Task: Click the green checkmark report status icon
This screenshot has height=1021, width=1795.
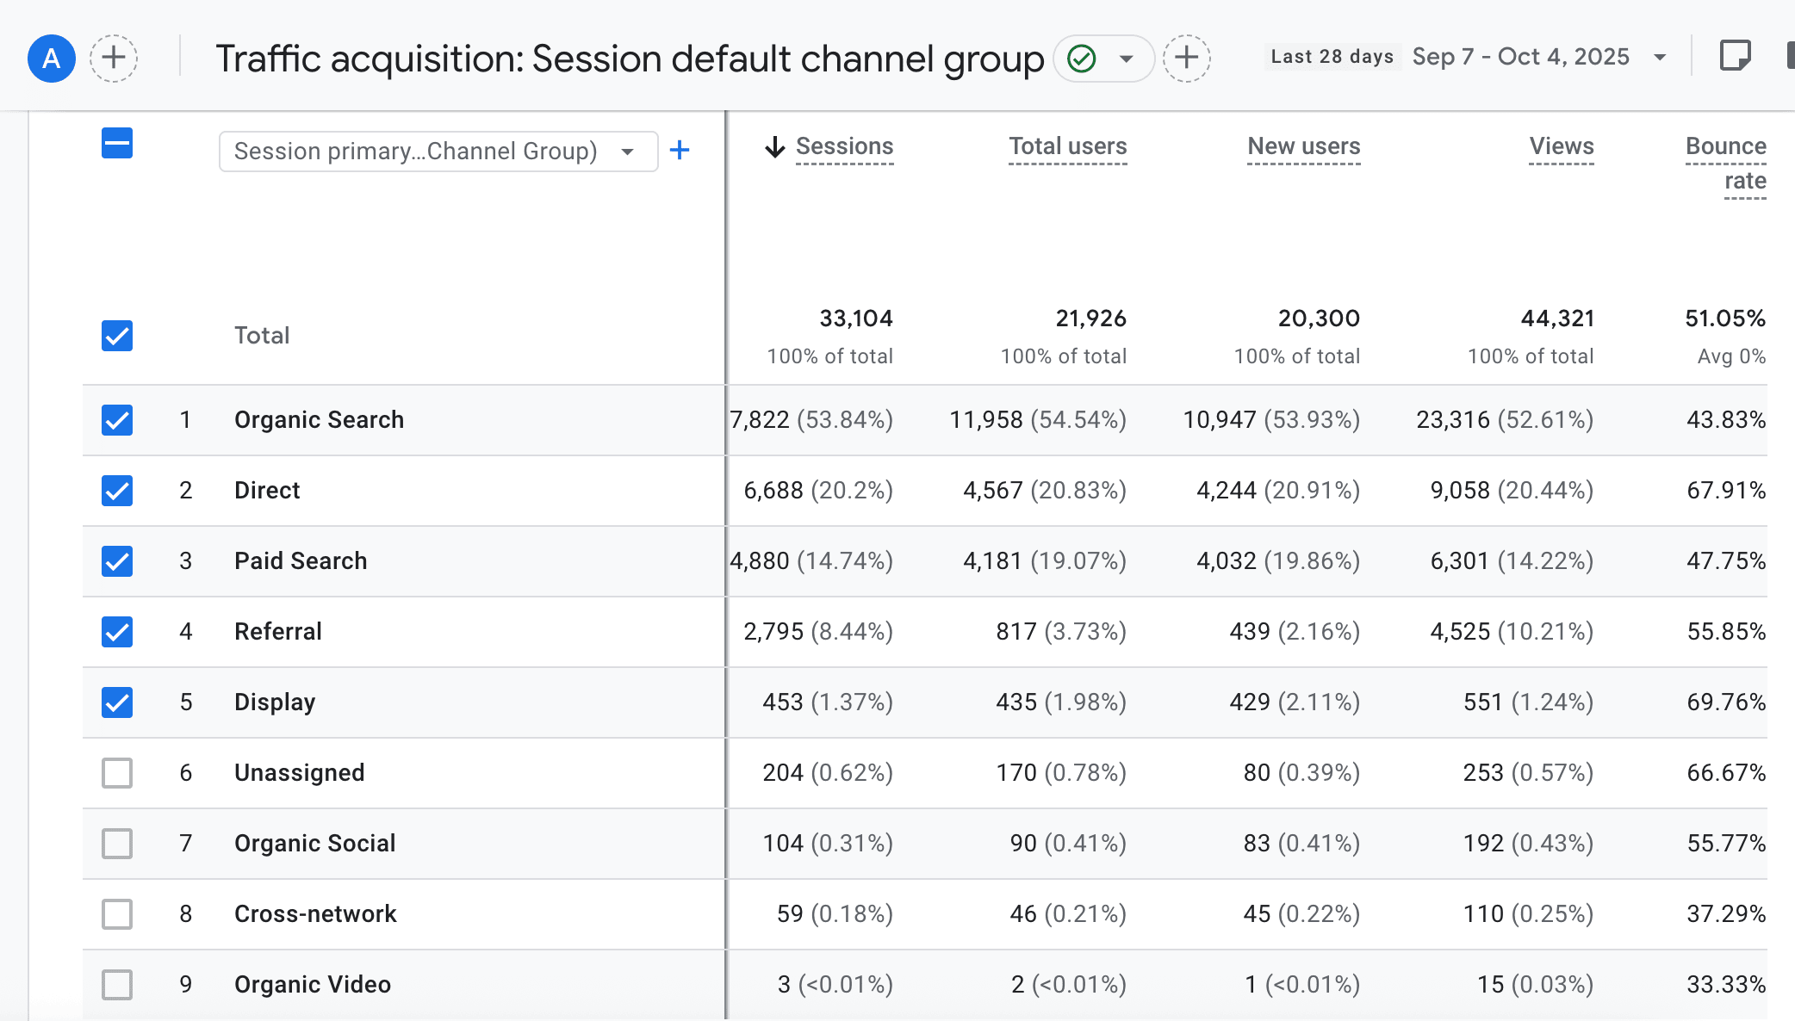Action: pos(1081,59)
